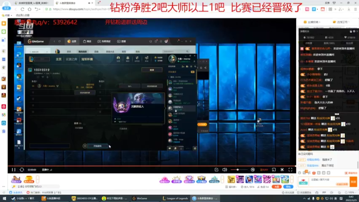Image resolution: width=359 pixels, height=202 pixels.
Task: Send the chat message with the 发送 button
Action: (353, 182)
